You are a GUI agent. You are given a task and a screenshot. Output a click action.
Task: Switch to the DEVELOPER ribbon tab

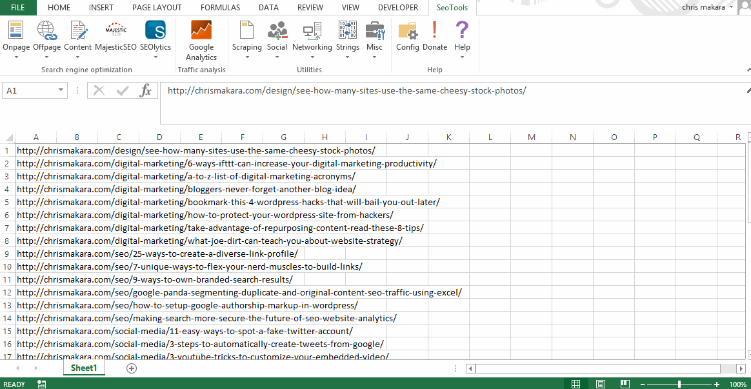pos(397,7)
